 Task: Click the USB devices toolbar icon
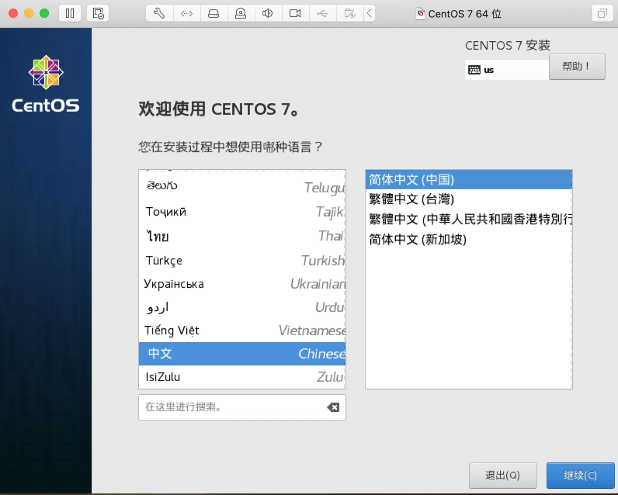tap(322, 13)
